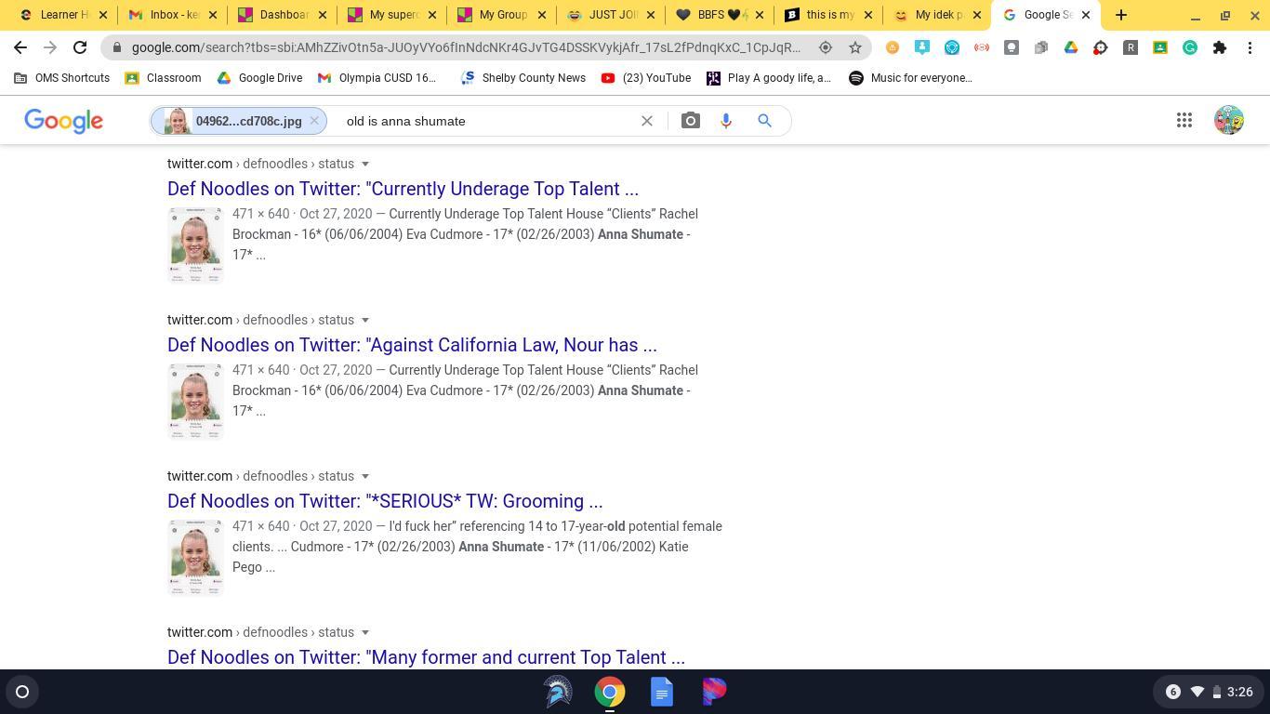
Task: Open the Google apps grid
Action: pyautogui.click(x=1184, y=120)
